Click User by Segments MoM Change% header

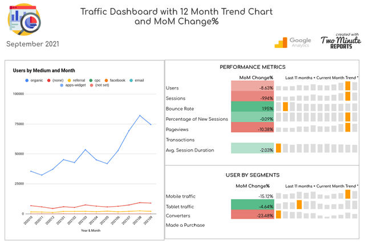(x=253, y=186)
